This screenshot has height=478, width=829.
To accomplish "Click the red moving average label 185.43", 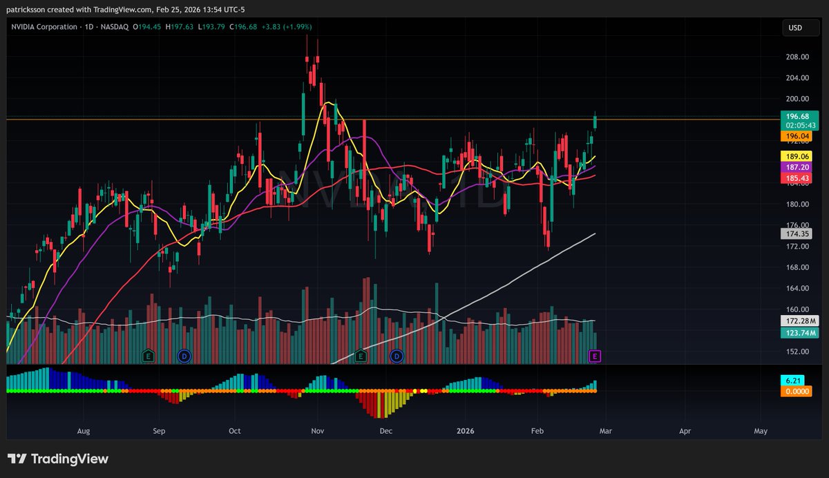I will 795,178.
